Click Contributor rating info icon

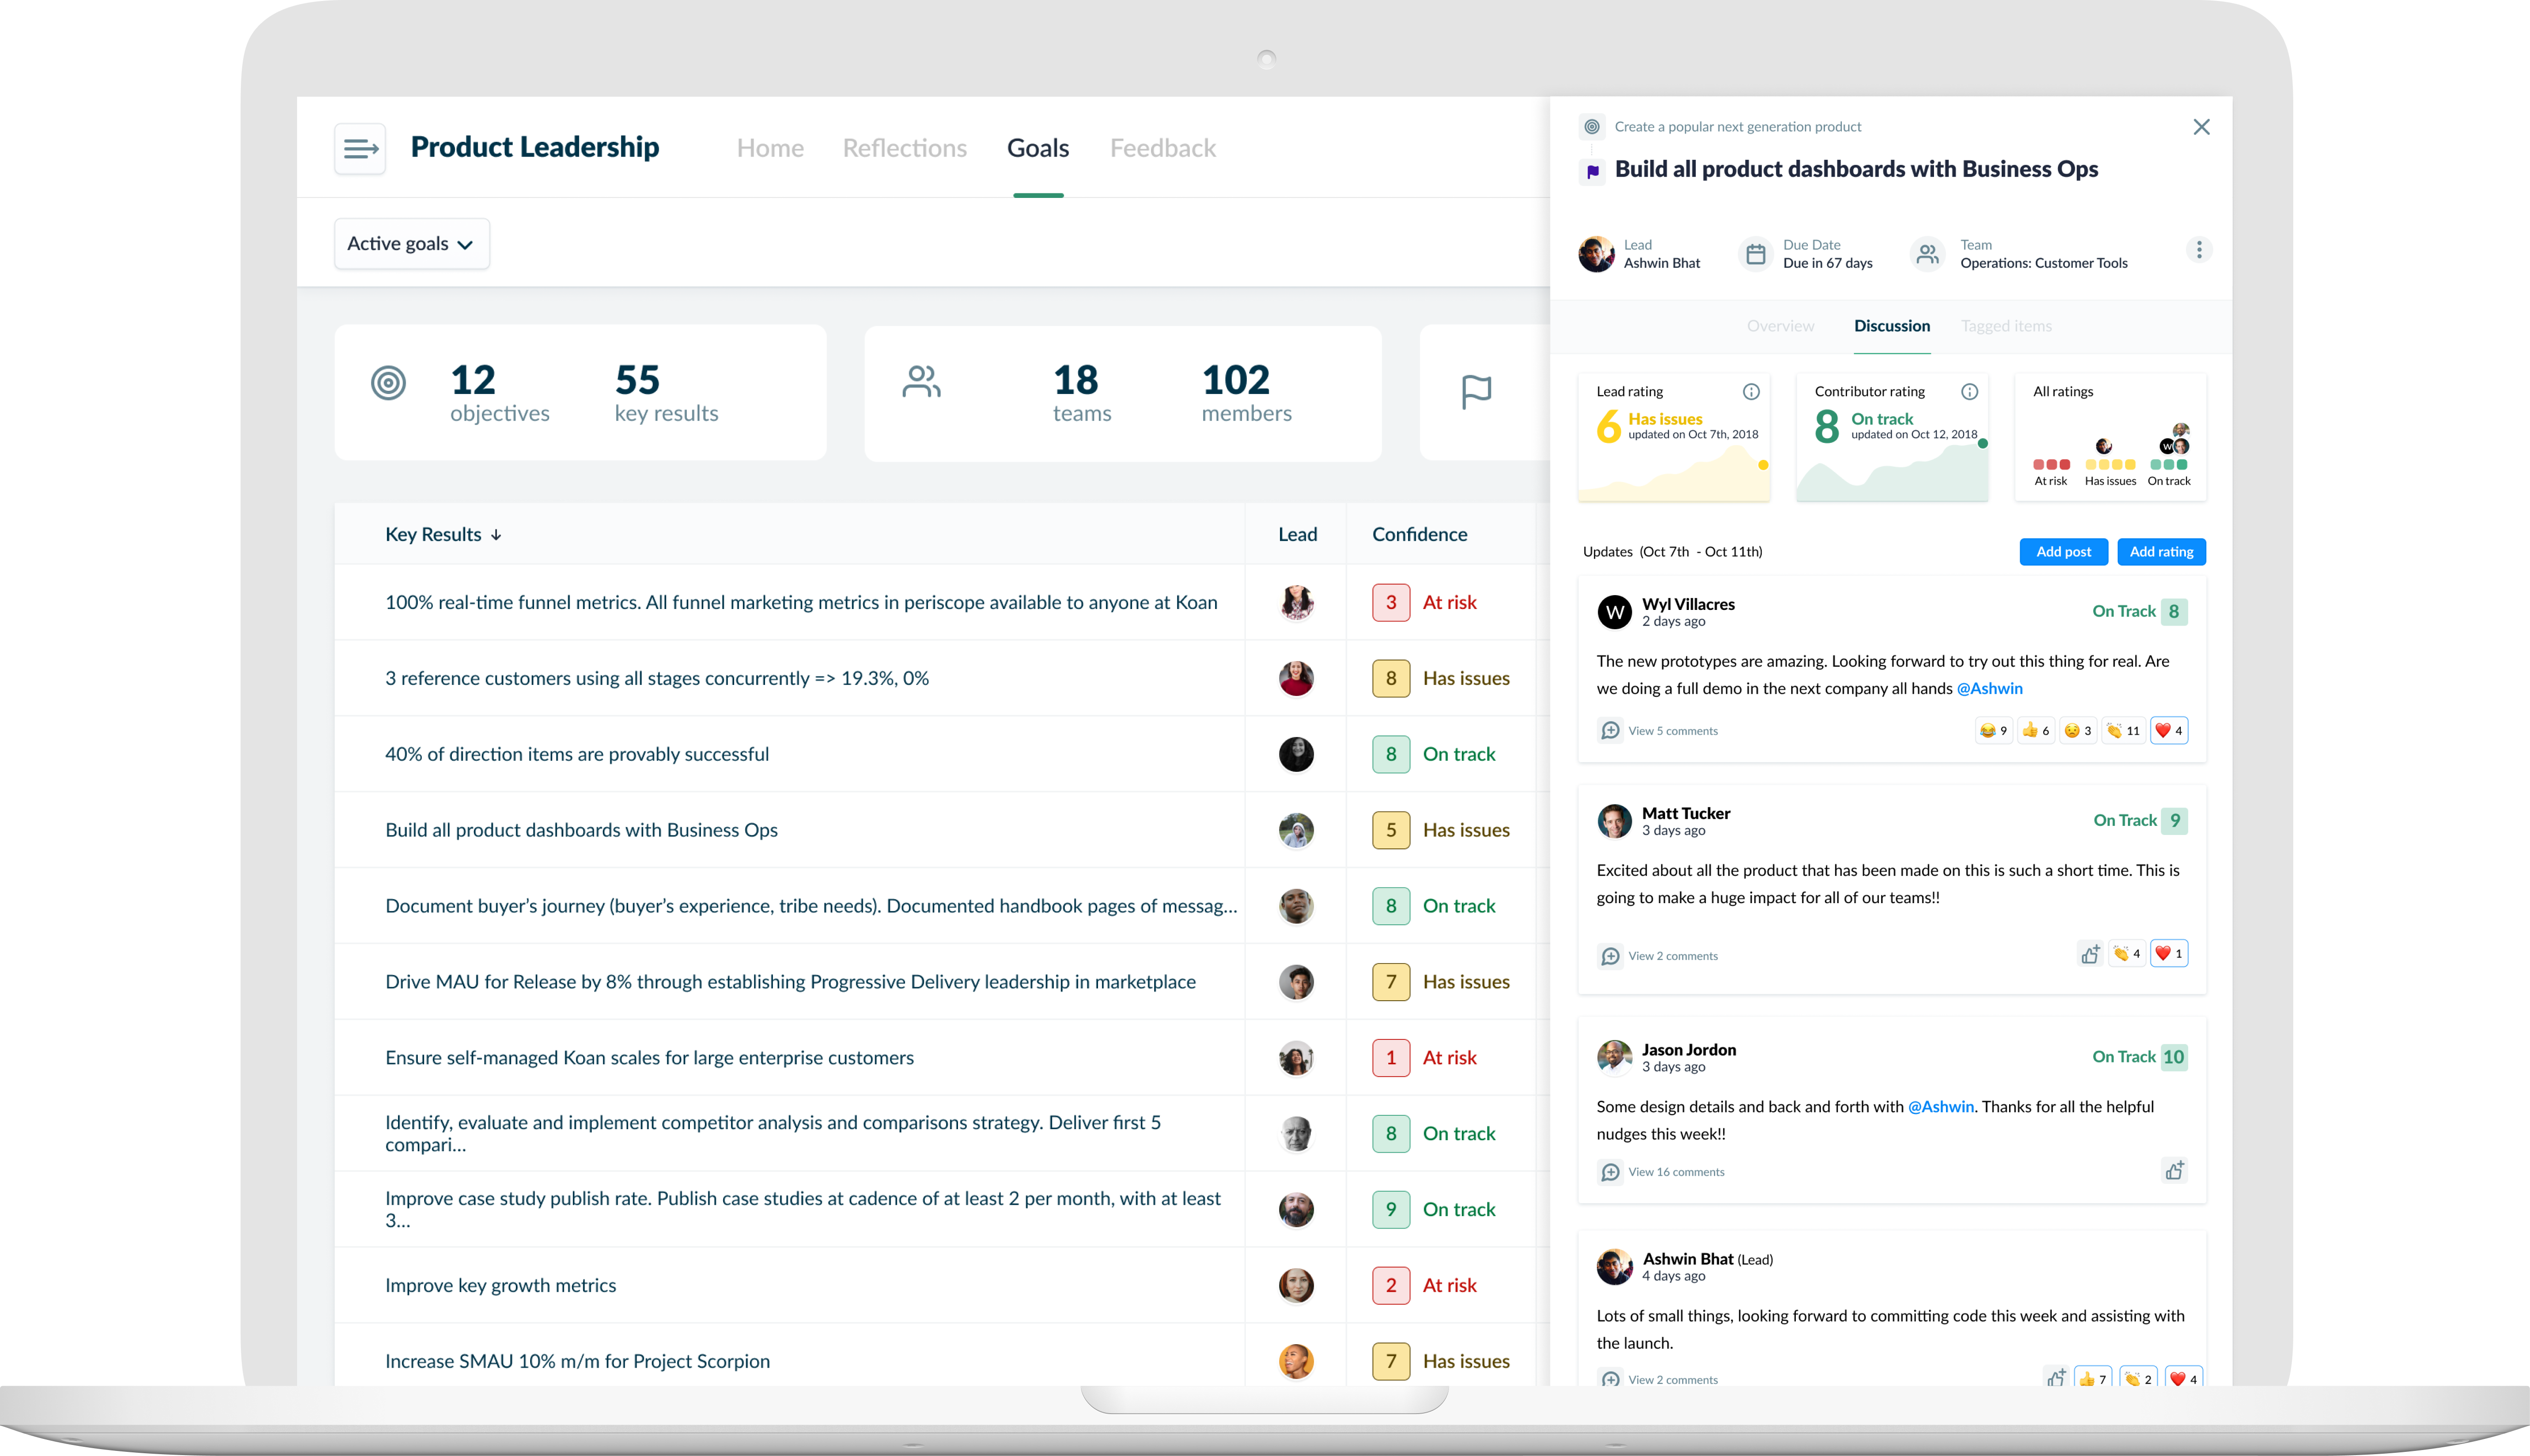[1970, 392]
